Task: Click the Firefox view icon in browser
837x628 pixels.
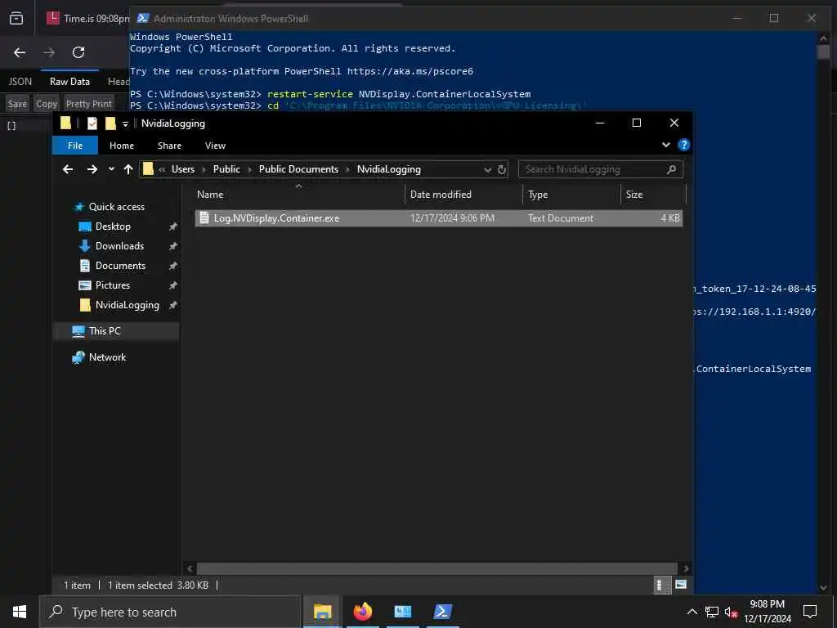Action: [x=16, y=19]
